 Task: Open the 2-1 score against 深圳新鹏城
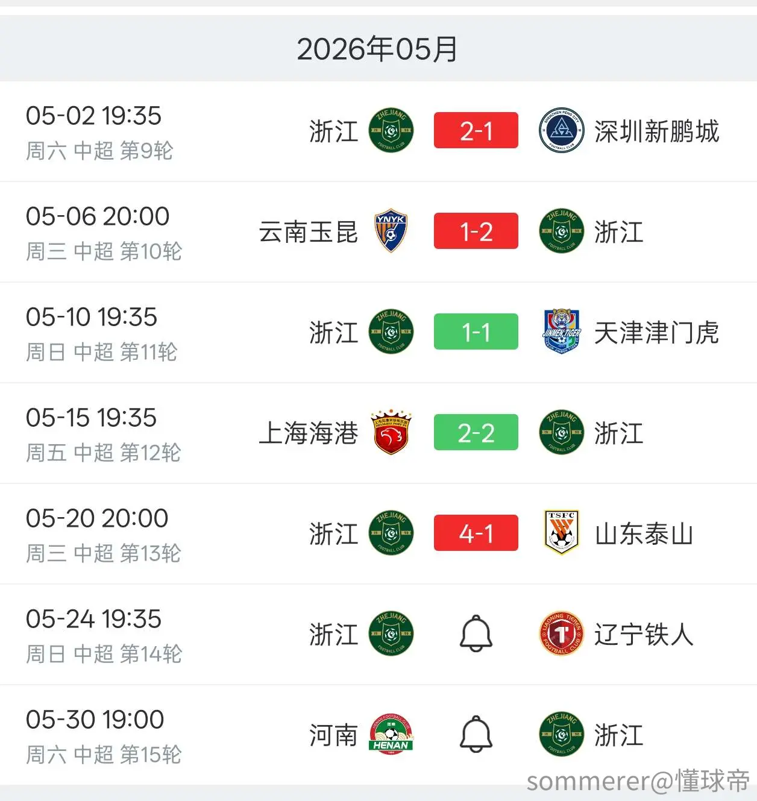click(476, 130)
